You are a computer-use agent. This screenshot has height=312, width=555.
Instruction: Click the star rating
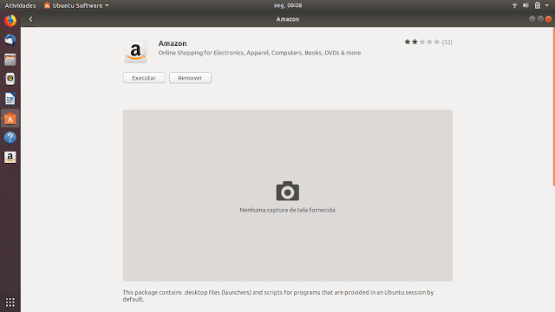[x=422, y=42]
